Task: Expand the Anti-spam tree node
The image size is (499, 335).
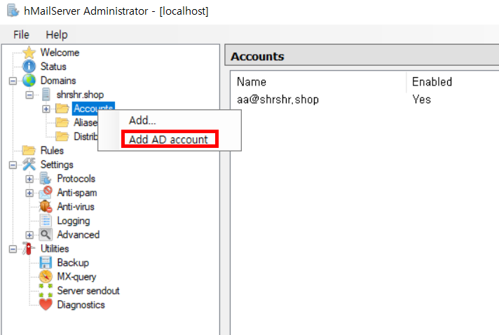Action: [x=29, y=193]
